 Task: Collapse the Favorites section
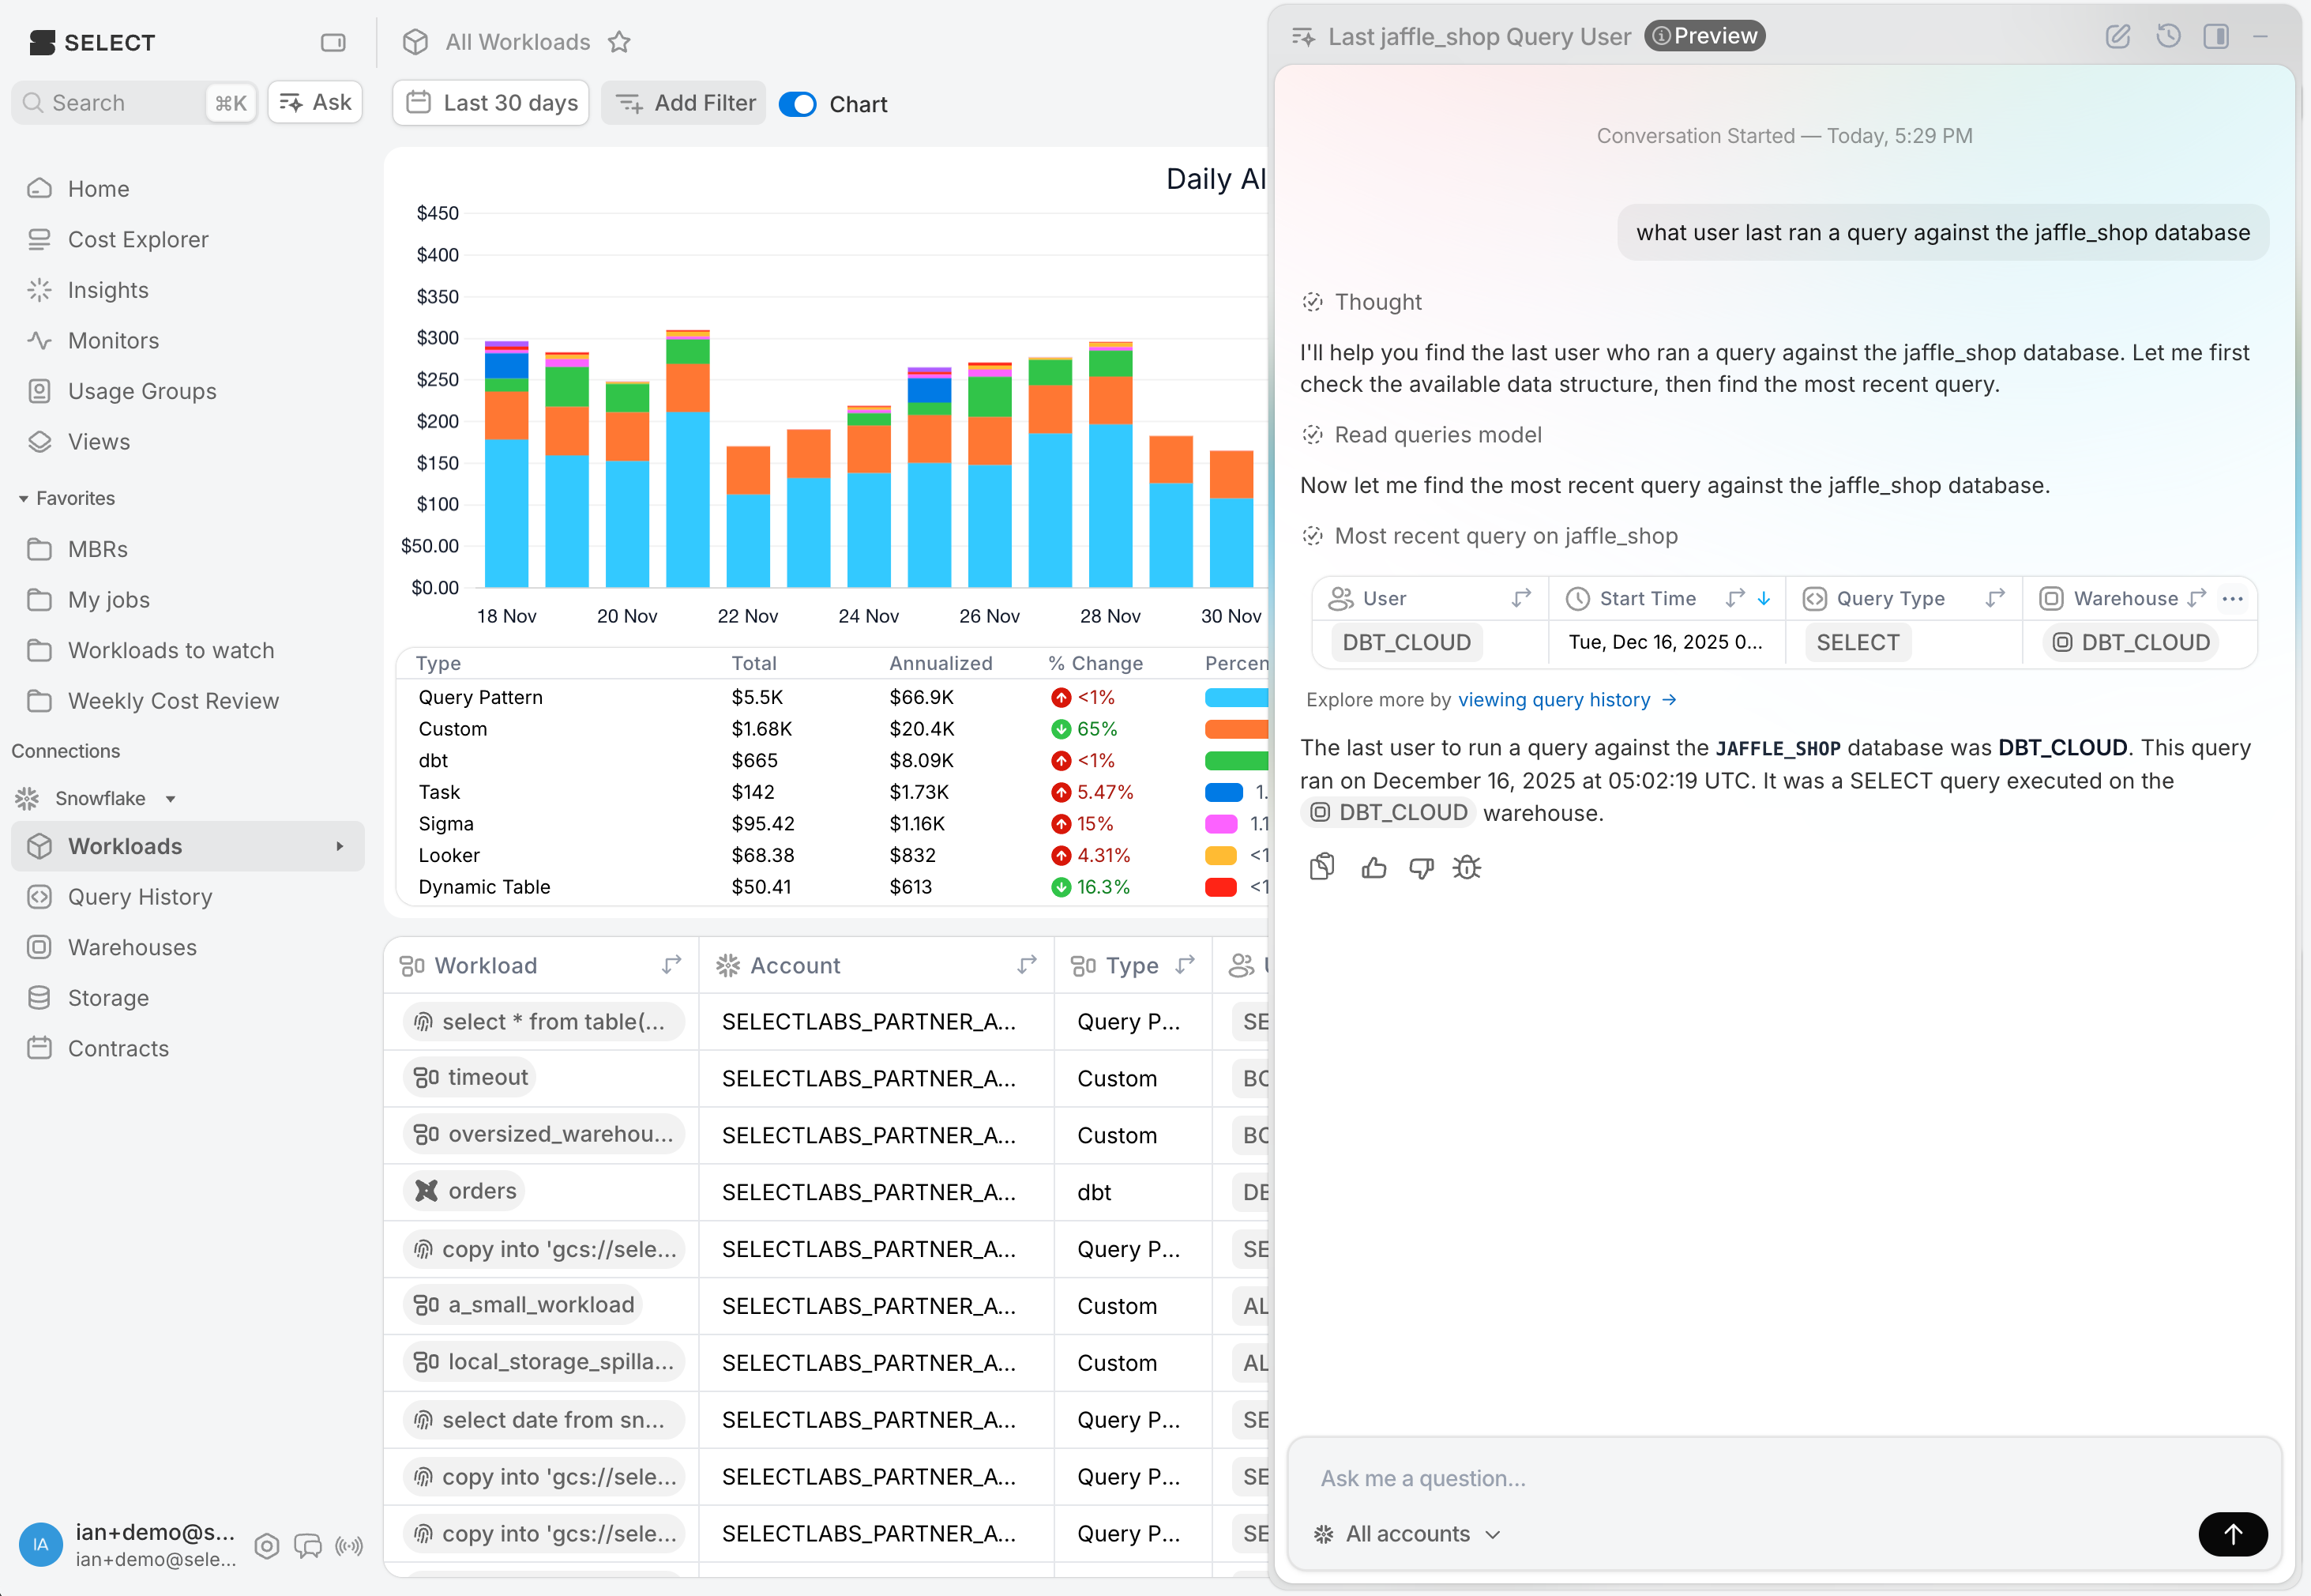[x=23, y=498]
